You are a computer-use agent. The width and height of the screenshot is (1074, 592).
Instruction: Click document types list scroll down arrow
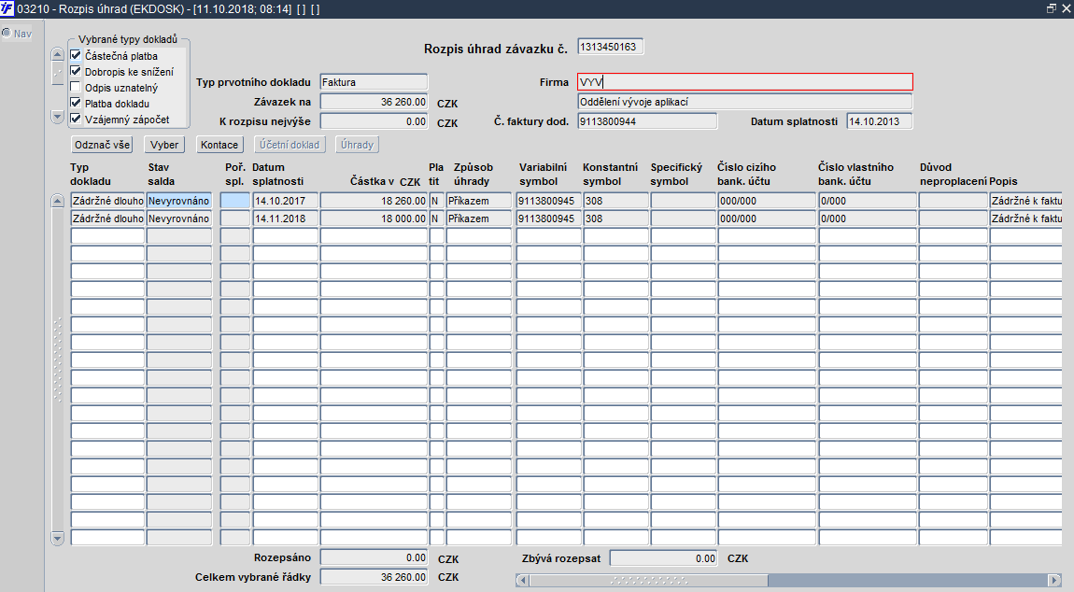(58, 117)
